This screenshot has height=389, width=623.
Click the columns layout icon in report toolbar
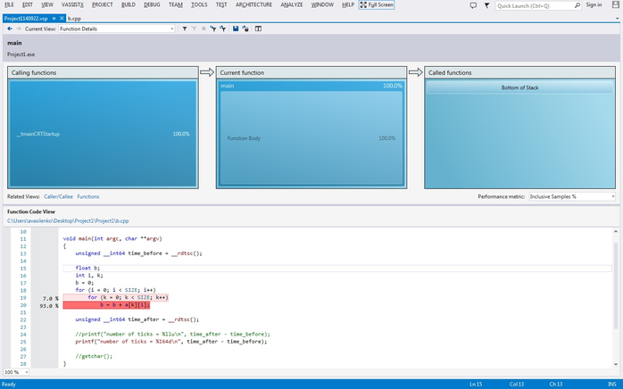click(259, 29)
